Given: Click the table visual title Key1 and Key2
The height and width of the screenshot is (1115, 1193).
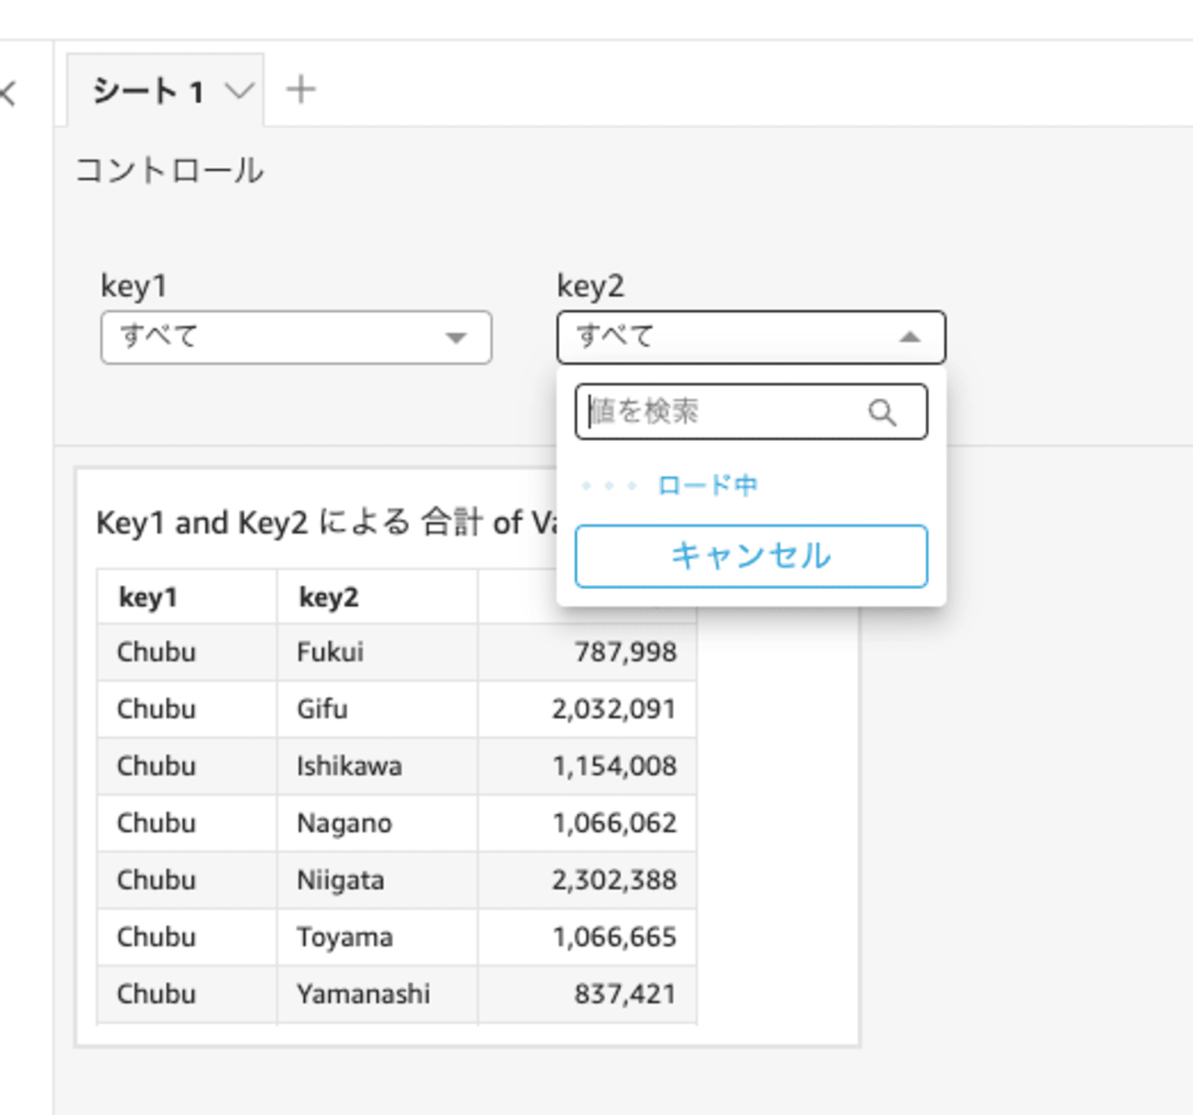Looking at the screenshot, I should pyautogui.click(x=327, y=522).
